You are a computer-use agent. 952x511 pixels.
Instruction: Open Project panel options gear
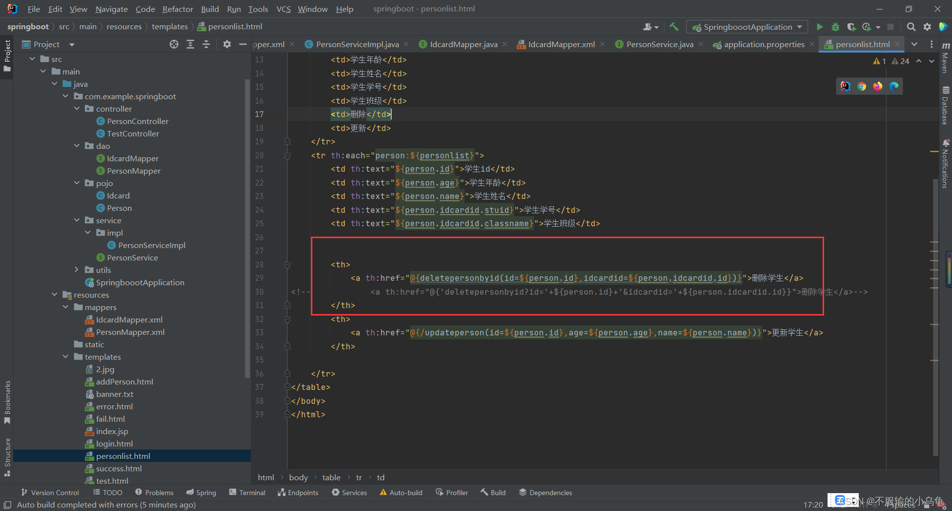click(227, 44)
